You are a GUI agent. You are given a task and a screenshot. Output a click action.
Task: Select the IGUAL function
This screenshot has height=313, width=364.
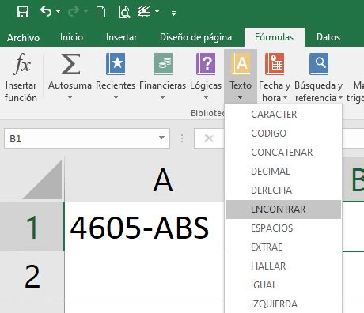[283, 285]
